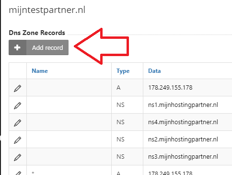Edit the A record 178.249.155.178 pencil icon

18,88
